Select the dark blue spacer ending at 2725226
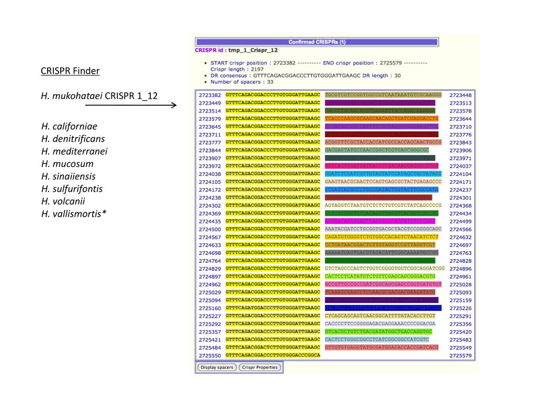This screenshot has height=402, width=536. (x=383, y=308)
